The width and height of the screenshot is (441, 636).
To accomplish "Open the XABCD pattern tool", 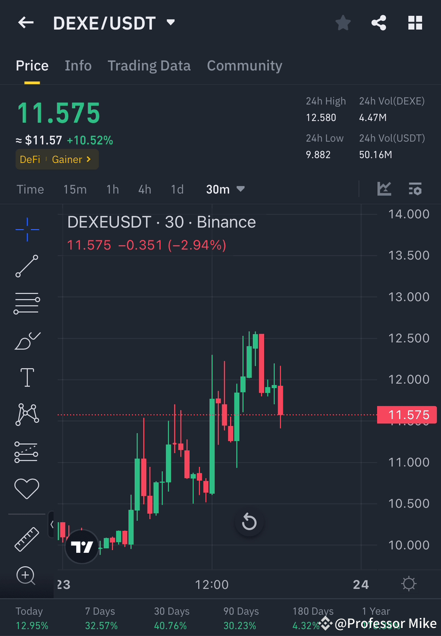I will [27, 414].
